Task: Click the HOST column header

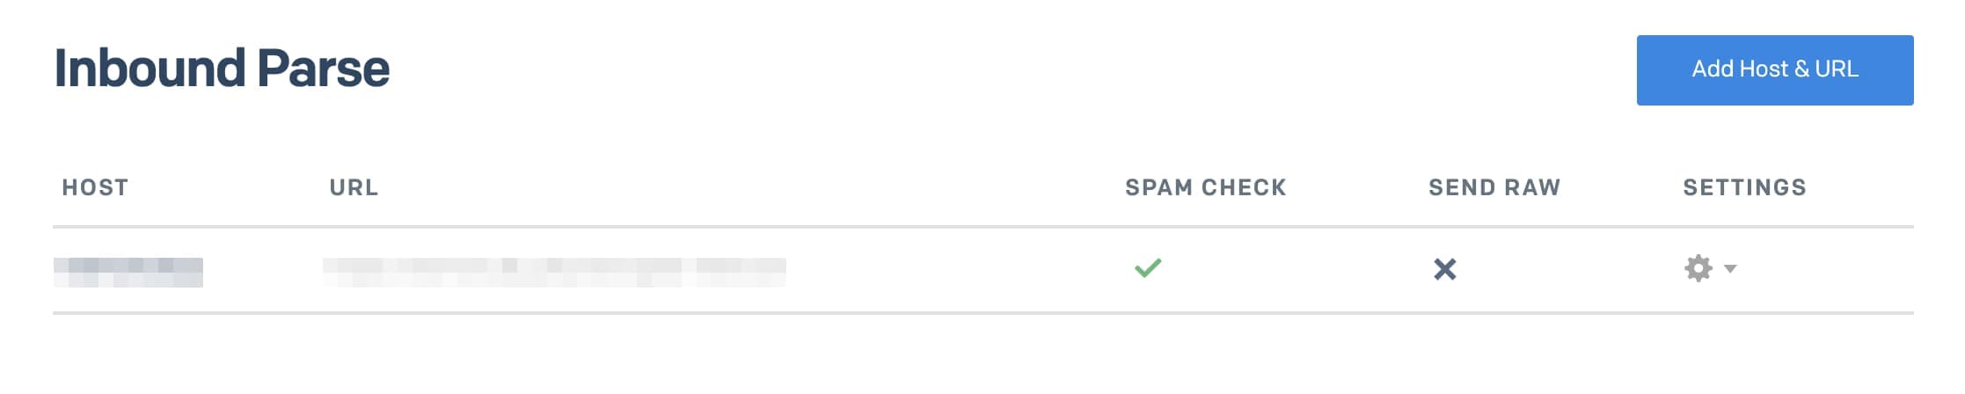Action: tap(95, 187)
